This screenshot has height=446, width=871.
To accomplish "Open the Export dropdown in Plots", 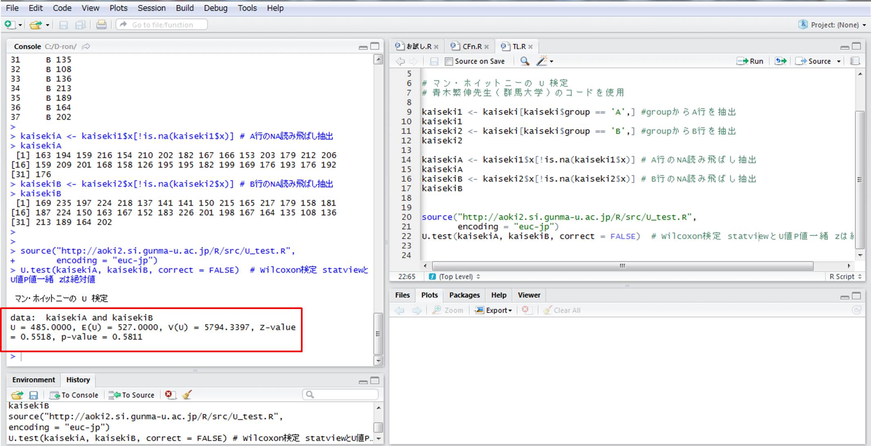I will tap(494, 310).
